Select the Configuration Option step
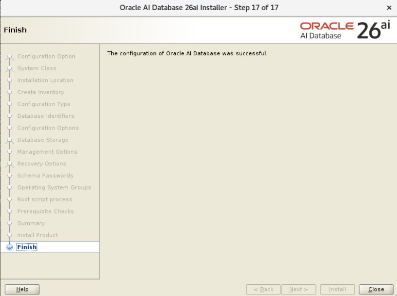This screenshot has width=397, height=296. (x=46, y=56)
